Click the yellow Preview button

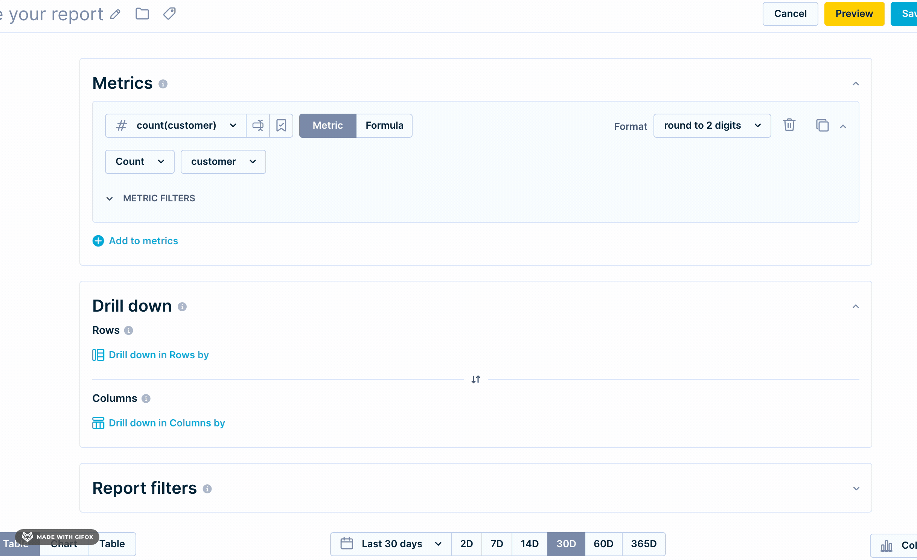click(854, 14)
